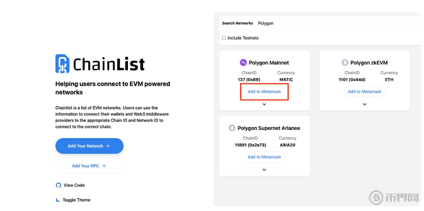Viewport: 424px width, 211px height.
Task: Expand Polygon Supernet Arianee card details
Action: click(x=264, y=169)
